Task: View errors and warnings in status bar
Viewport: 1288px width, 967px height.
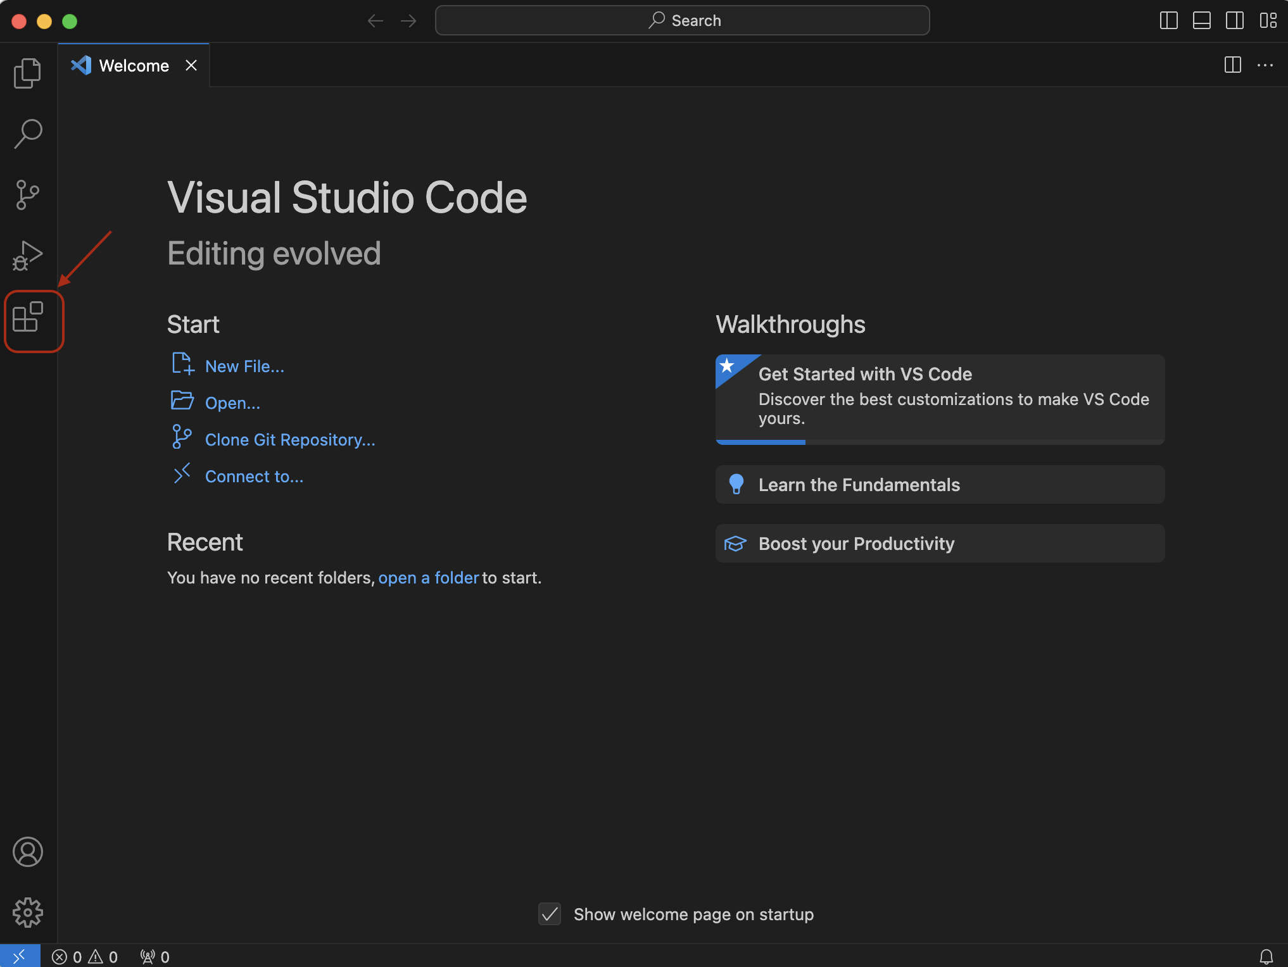Action: 84,956
